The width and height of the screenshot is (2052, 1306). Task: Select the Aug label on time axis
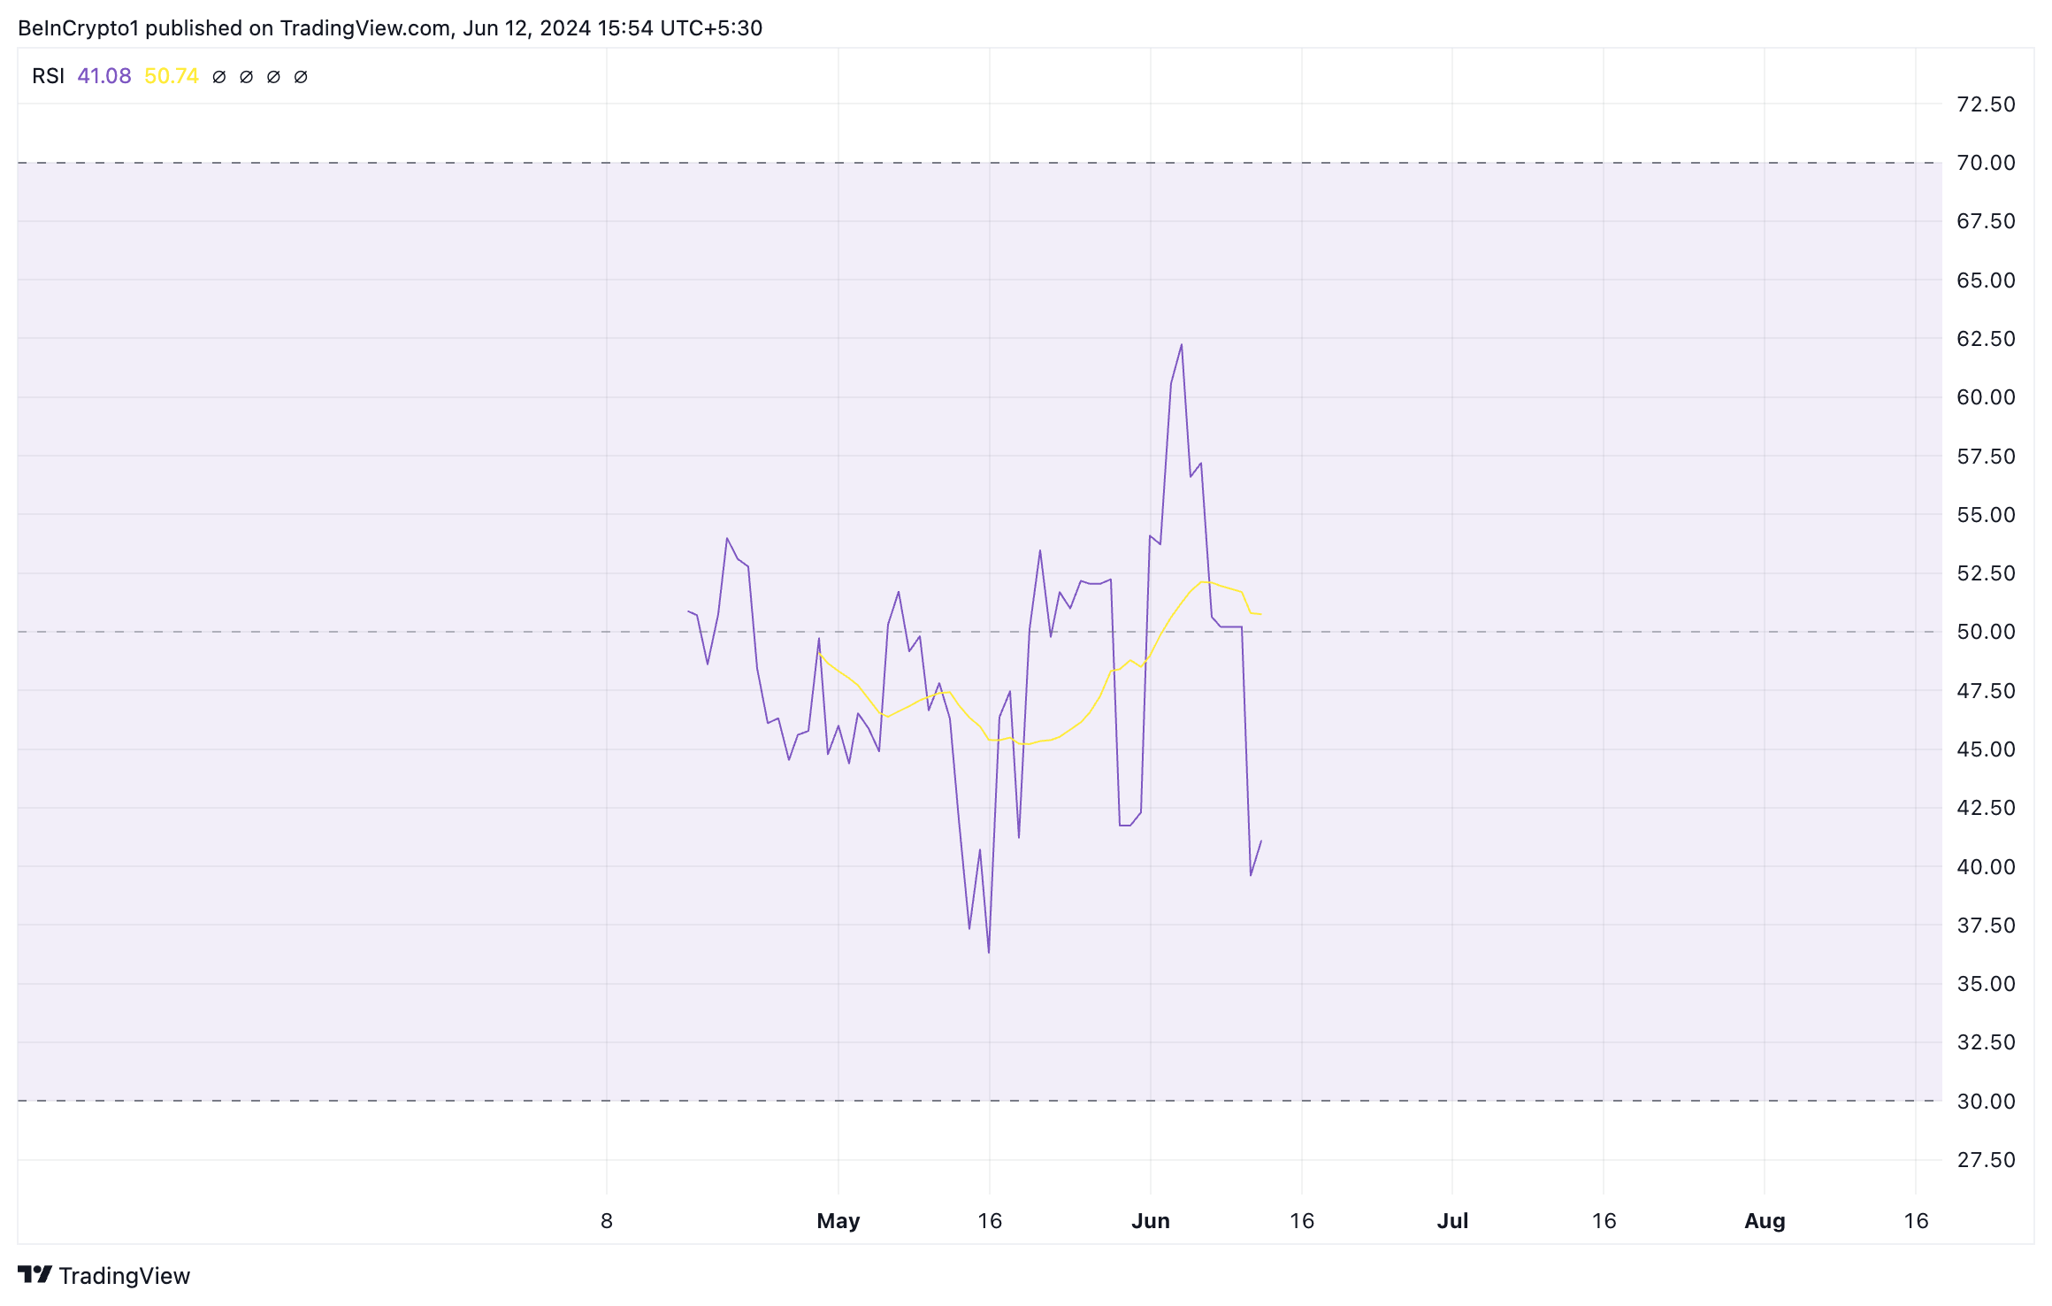click(x=1765, y=1221)
